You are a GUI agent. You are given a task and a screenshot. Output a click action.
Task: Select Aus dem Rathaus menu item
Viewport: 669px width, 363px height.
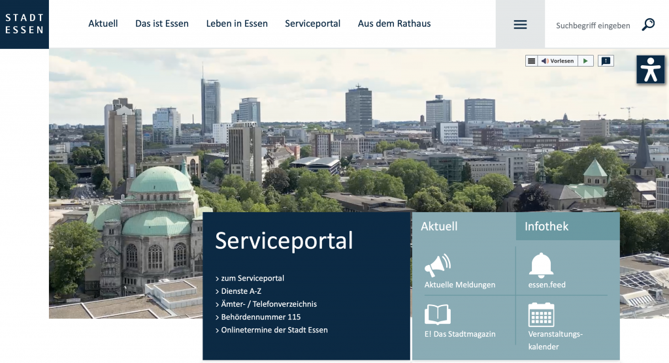(x=394, y=24)
